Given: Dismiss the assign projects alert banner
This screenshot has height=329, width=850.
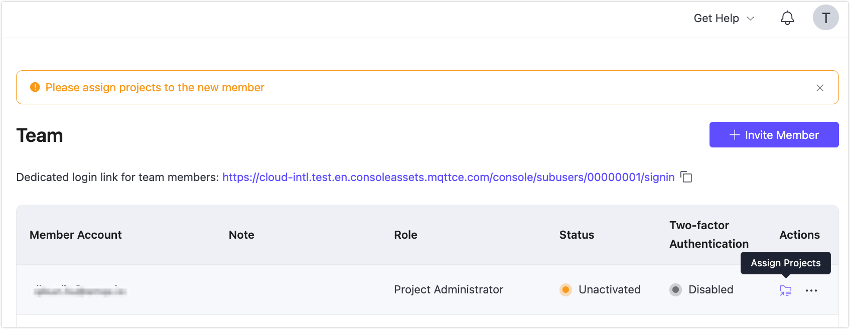Looking at the screenshot, I should click(820, 87).
